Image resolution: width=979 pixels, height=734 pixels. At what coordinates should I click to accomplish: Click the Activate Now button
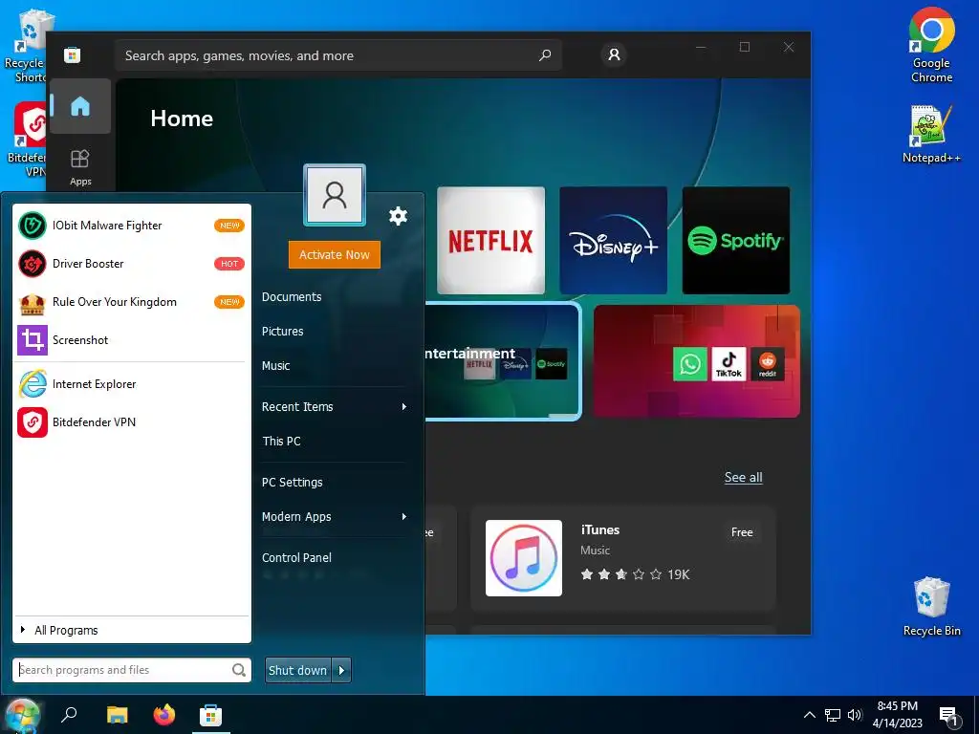[x=334, y=254]
